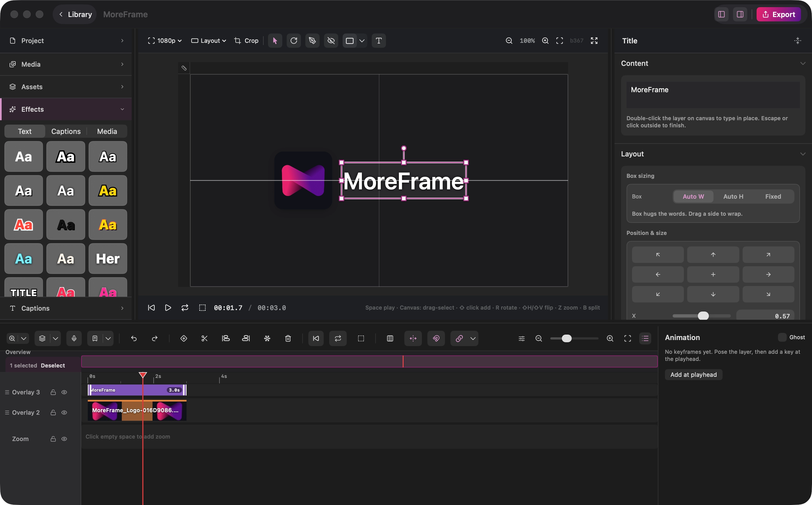Screen dimensions: 812x505
Task: Trim clip end to playhead
Action: click(246, 338)
